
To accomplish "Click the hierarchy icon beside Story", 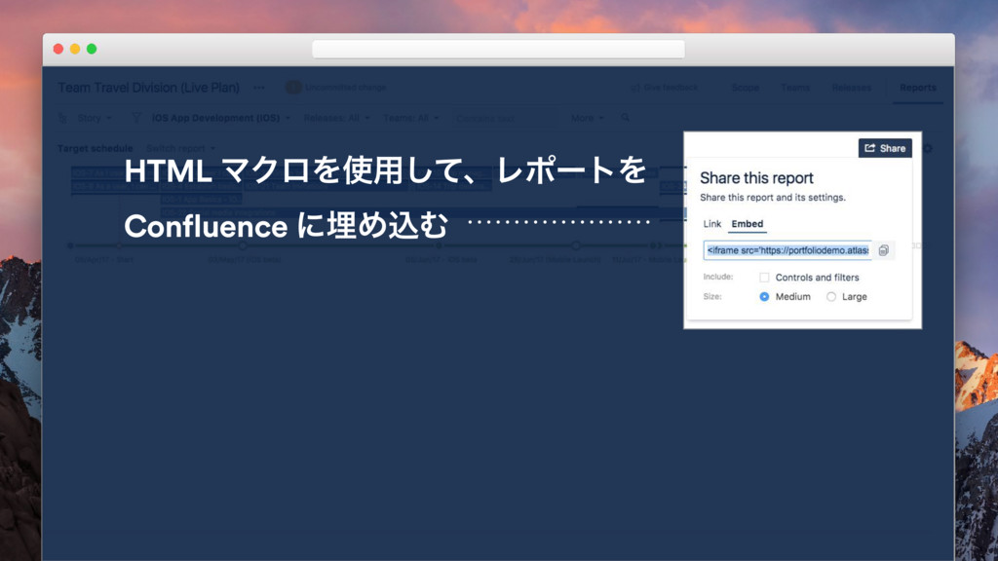I will 62,118.
